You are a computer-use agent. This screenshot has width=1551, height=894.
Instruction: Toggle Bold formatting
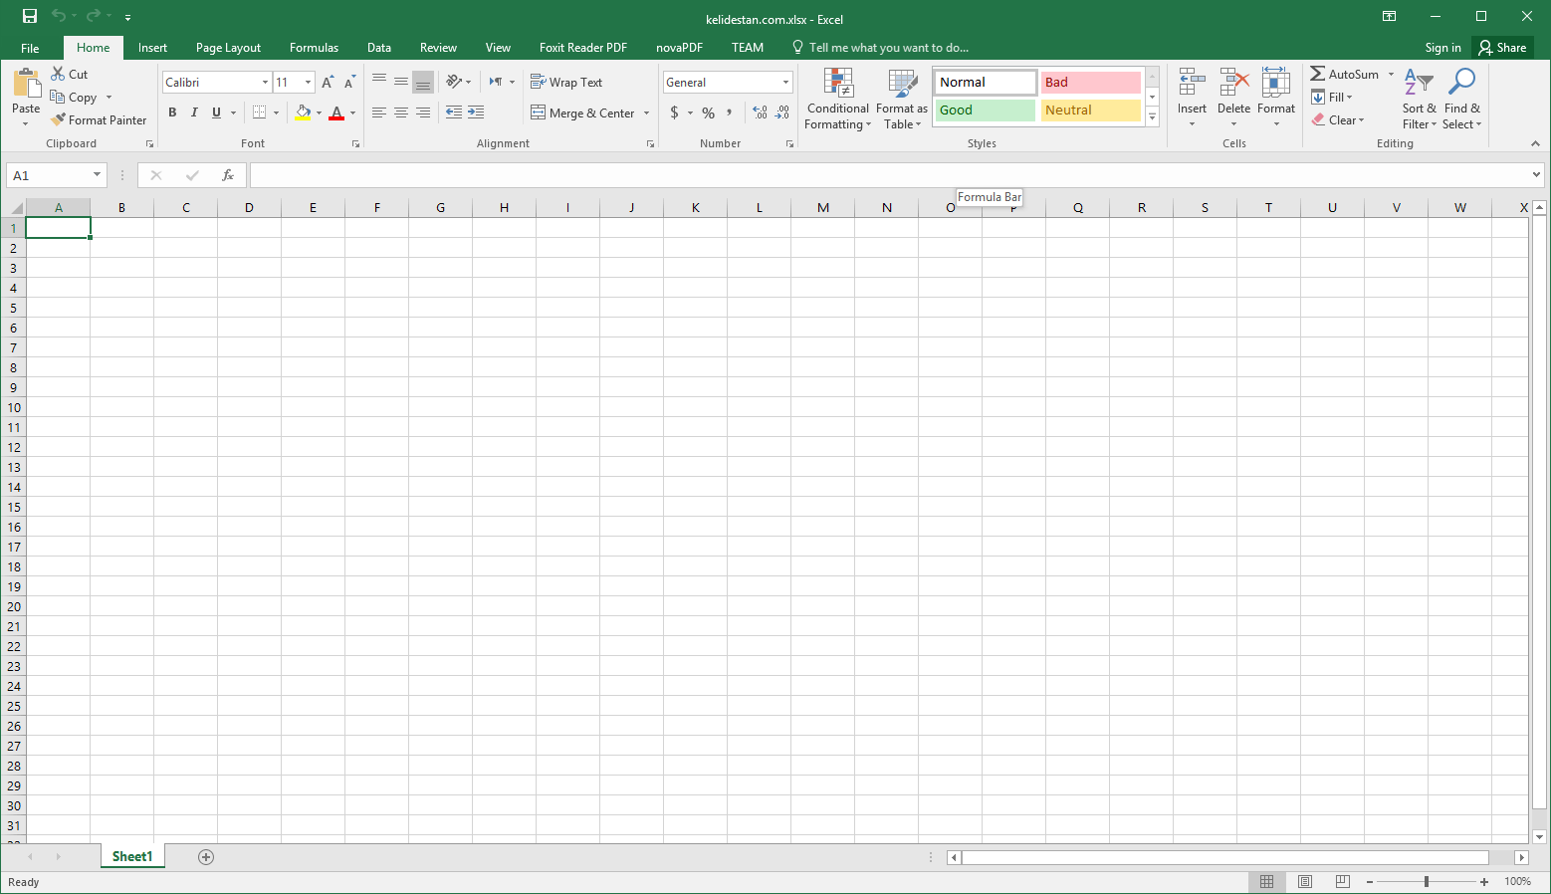click(172, 112)
